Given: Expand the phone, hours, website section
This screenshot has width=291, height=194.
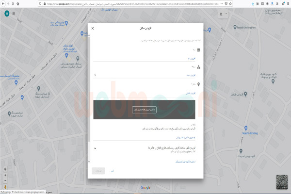Looking at the screenshot, I should coord(95,147).
